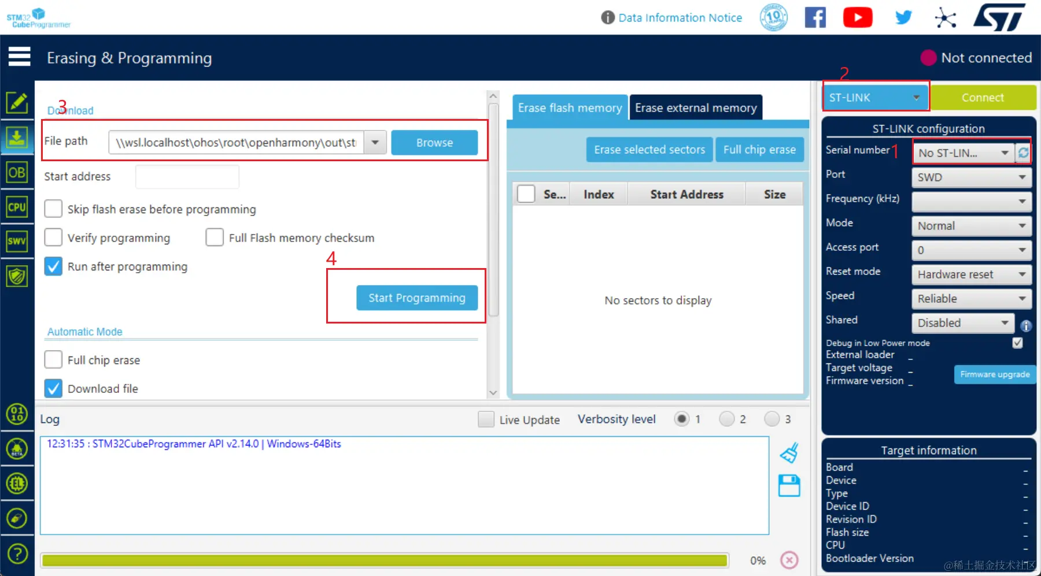Image resolution: width=1041 pixels, height=576 pixels.
Task: Select verbosity level 2
Action: point(727,419)
